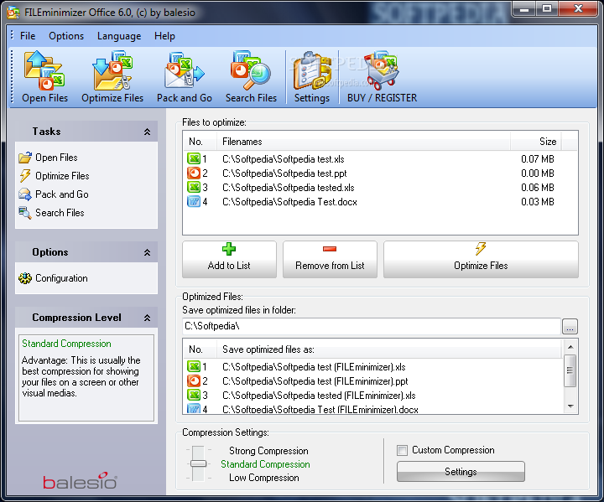Click the save folder path field
The width and height of the screenshot is (604, 502).
tap(372, 326)
